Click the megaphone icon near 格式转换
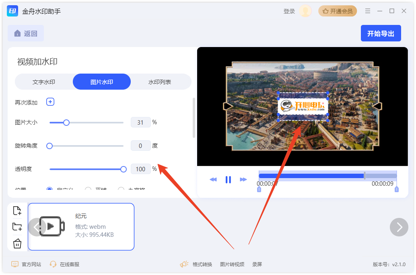 tap(184, 264)
